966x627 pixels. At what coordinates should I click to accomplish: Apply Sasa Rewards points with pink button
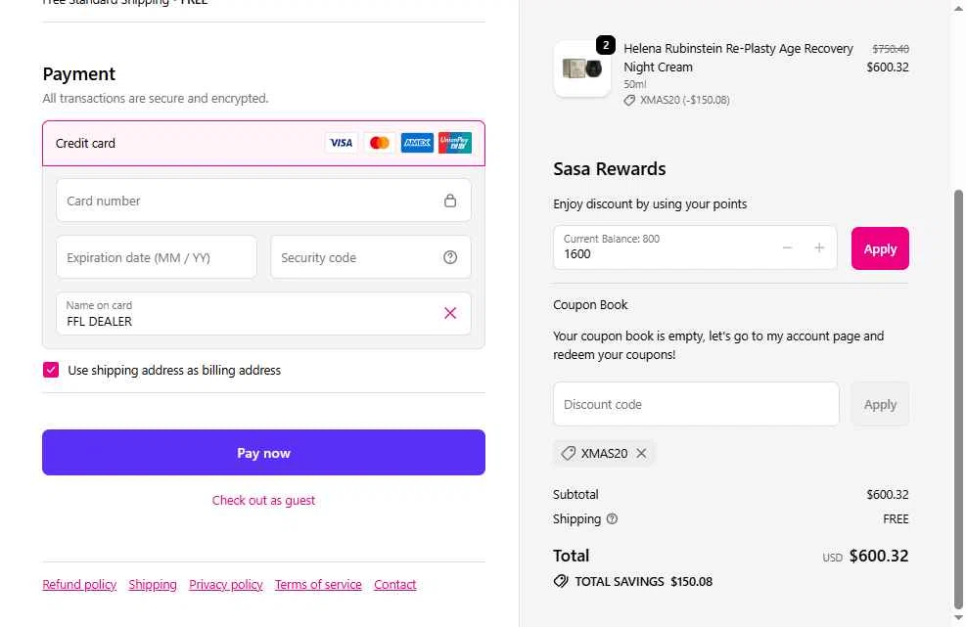(x=880, y=248)
